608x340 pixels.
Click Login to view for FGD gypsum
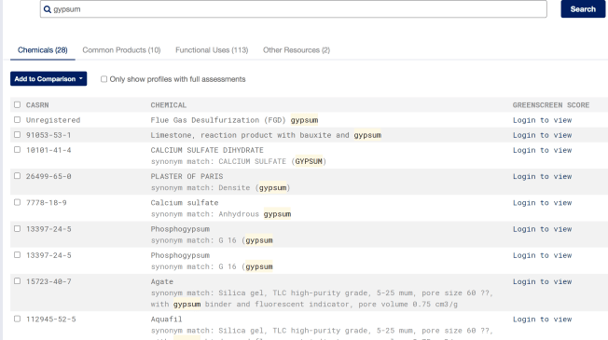[542, 120]
